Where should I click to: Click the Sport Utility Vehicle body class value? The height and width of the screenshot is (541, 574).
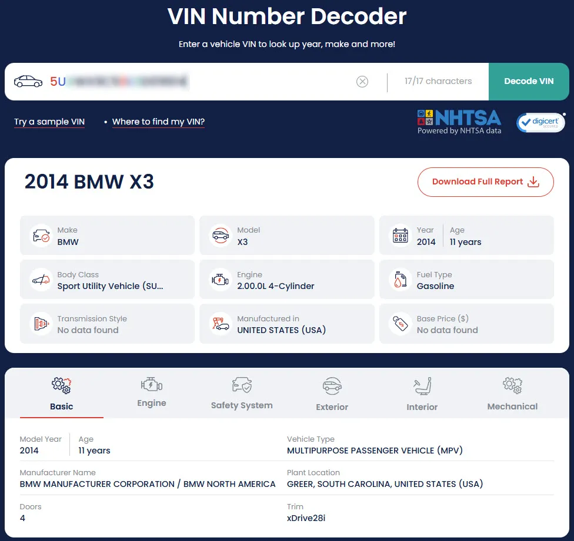coord(110,286)
